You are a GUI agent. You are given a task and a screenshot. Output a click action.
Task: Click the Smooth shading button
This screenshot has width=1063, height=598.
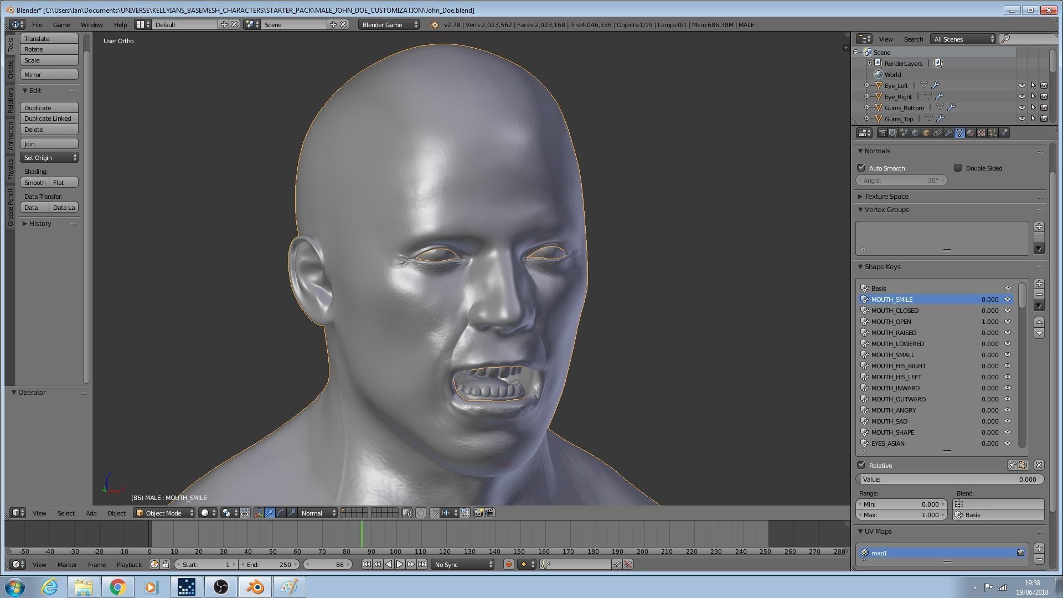point(35,183)
